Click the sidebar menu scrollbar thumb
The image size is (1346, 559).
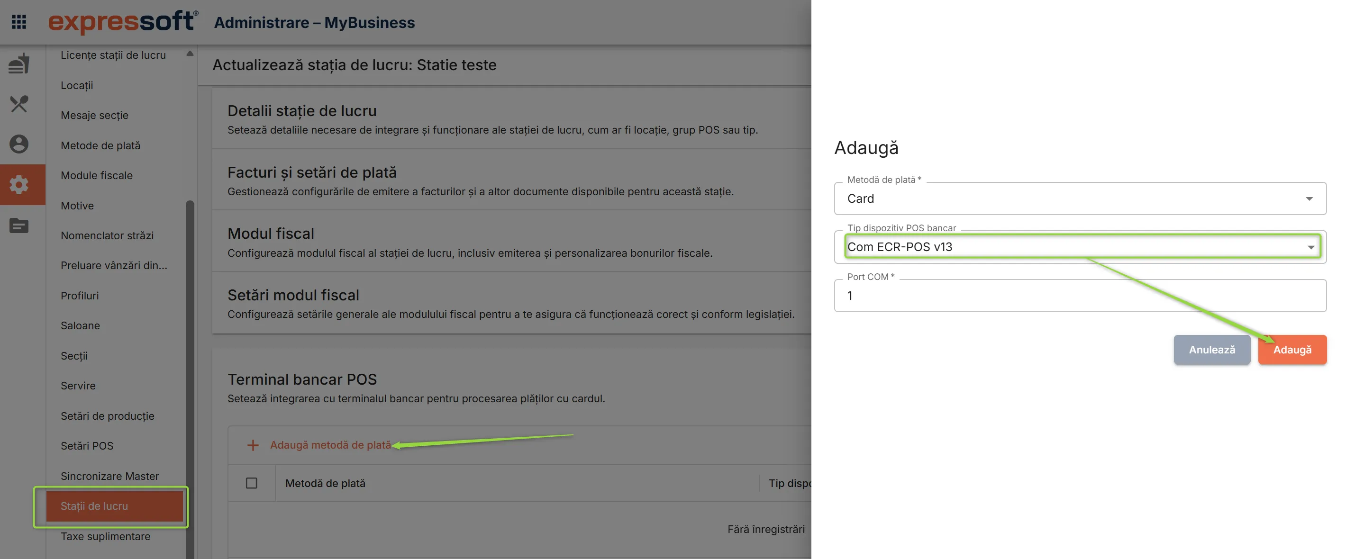point(190,379)
